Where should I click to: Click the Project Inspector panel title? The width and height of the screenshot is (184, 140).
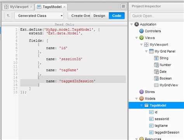[146, 6]
